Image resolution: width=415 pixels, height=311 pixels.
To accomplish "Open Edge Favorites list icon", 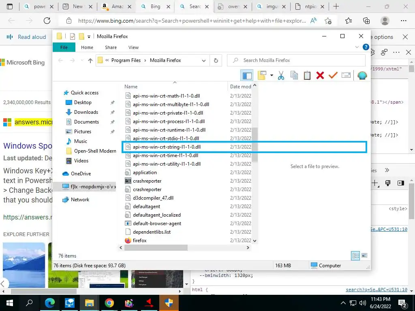I will pyautogui.click(x=349, y=21).
